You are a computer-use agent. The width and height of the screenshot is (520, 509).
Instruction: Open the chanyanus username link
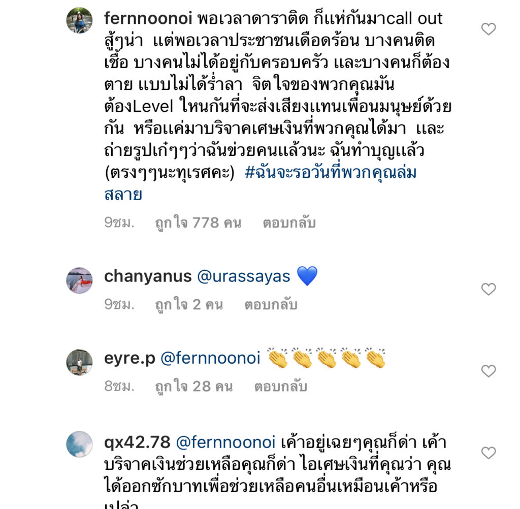(x=147, y=277)
